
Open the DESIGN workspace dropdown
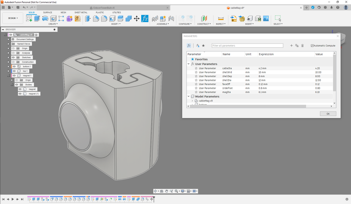tap(13, 18)
